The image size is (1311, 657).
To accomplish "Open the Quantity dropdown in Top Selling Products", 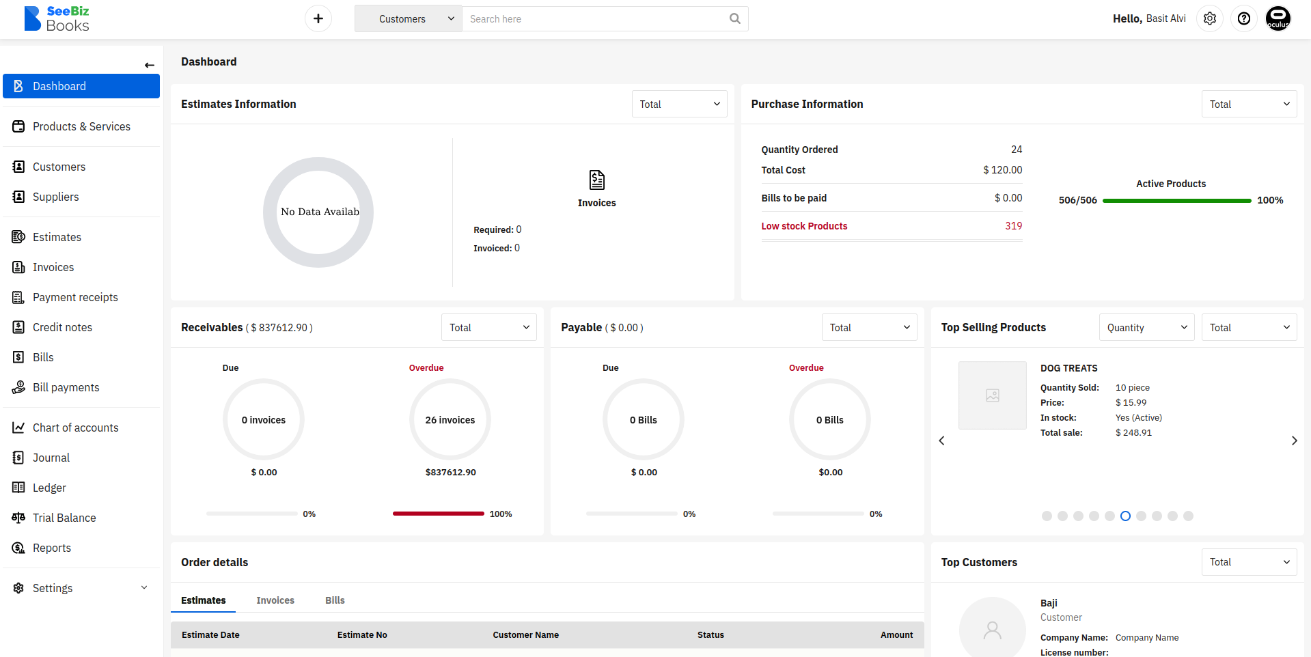I will click(1146, 328).
